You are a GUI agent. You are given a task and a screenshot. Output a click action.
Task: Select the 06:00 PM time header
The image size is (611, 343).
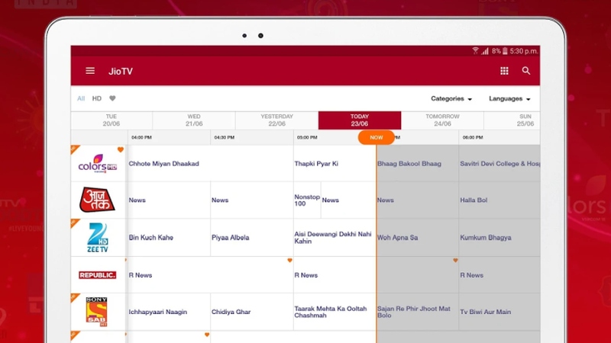click(473, 137)
